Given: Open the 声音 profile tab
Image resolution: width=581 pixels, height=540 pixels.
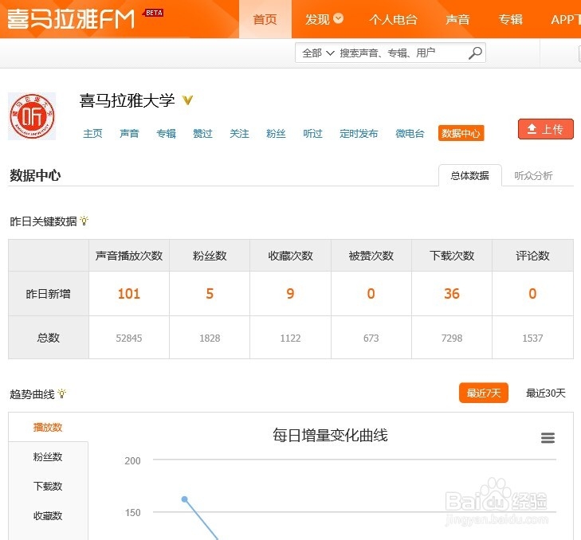Looking at the screenshot, I should click(x=129, y=133).
